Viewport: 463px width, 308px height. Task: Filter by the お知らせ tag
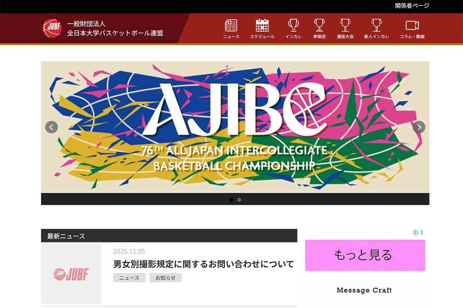166,278
